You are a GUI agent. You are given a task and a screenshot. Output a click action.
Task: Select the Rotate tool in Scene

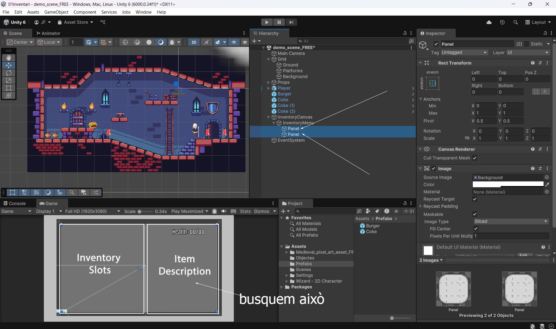9,73
